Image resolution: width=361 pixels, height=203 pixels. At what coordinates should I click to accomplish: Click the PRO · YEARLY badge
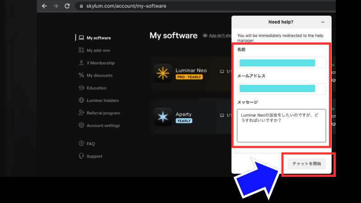(x=189, y=77)
